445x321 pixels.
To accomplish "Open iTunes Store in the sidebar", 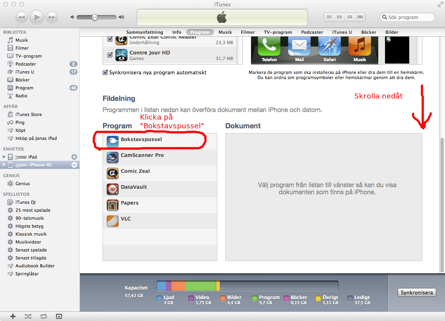I will point(40,114).
